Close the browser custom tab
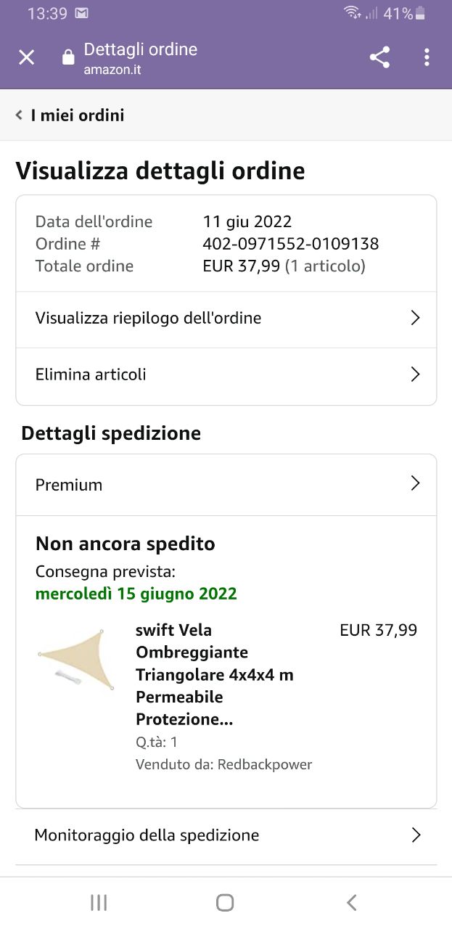Screen dimensions: 452x929 coord(27,57)
